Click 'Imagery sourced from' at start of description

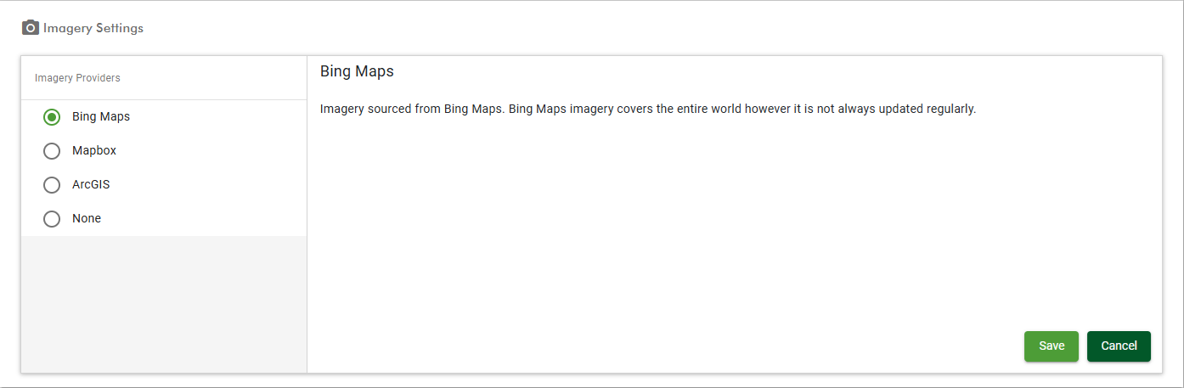(380, 110)
